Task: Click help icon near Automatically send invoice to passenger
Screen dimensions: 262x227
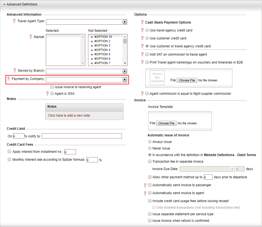Action: pos(145,185)
